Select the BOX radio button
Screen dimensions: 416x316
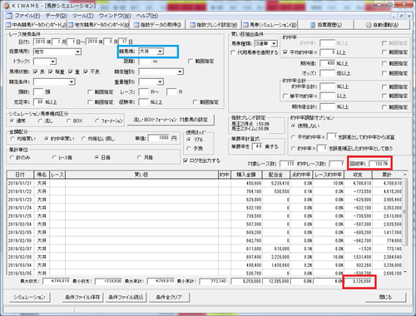69,121
